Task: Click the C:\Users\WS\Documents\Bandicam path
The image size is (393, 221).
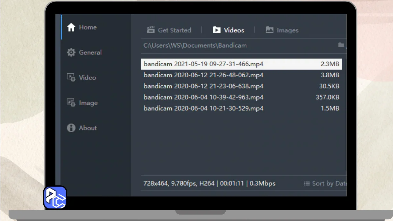Action: coord(195,45)
